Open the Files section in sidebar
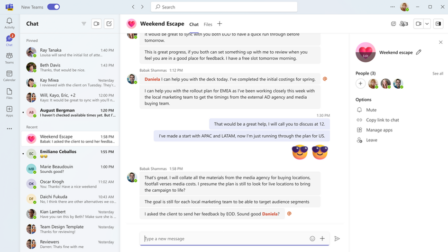Viewport: 448px width, 252px height. pyautogui.click(x=9, y=93)
